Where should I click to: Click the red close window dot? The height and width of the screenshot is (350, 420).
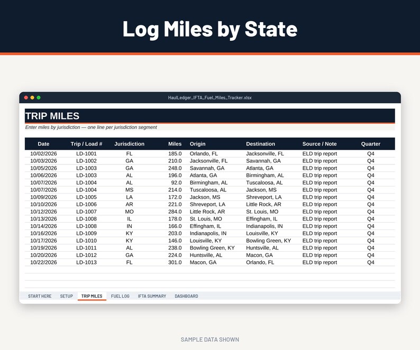coord(26,97)
